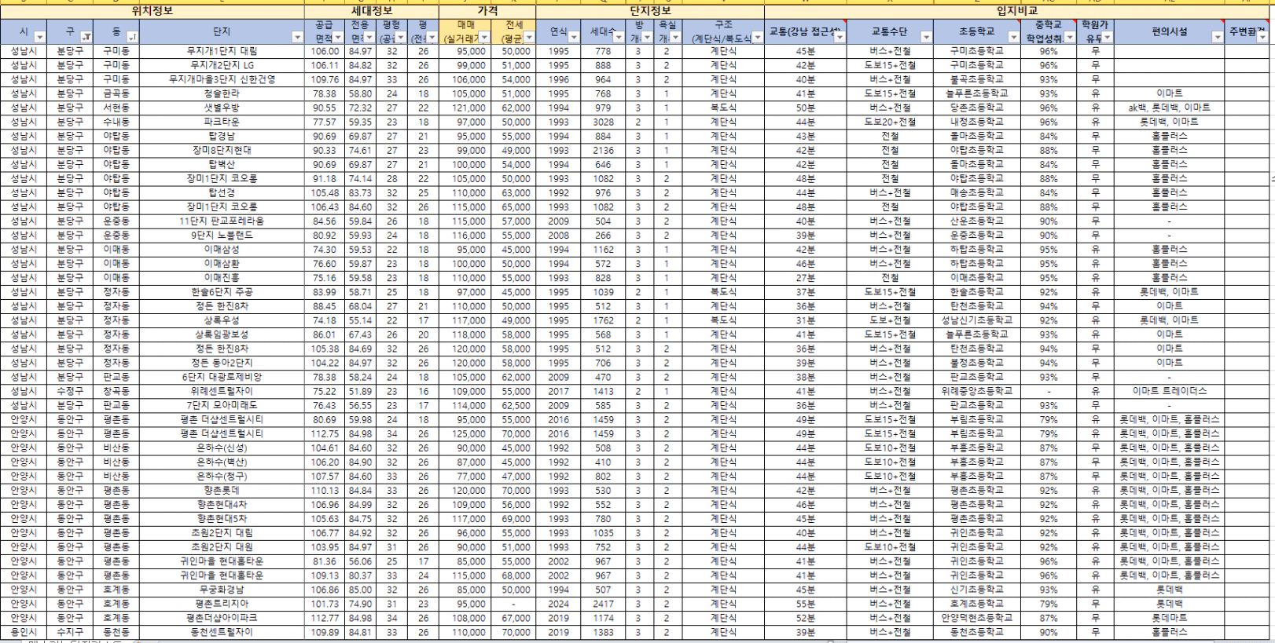1275x643 pixels.
Task: Select the 3028 households value cell
Action: [x=603, y=122]
